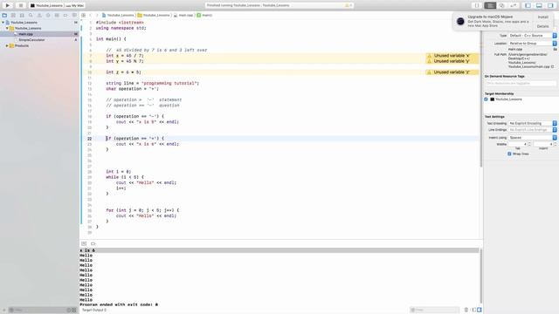Open the Project navigator folder icon

coord(4,16)
